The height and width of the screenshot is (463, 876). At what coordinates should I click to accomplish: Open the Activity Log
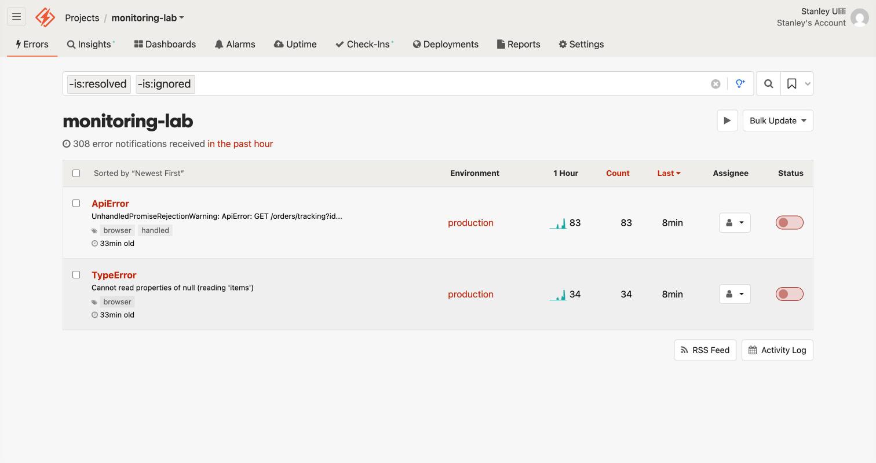778,350
